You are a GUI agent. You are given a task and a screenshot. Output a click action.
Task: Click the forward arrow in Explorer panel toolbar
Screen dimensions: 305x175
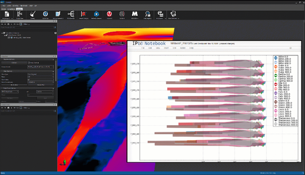tap(5, 24)
